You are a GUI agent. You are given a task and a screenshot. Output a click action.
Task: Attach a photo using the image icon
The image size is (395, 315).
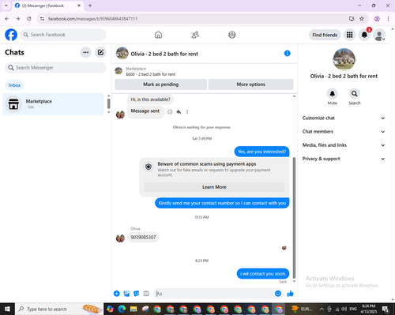(126, 294)
